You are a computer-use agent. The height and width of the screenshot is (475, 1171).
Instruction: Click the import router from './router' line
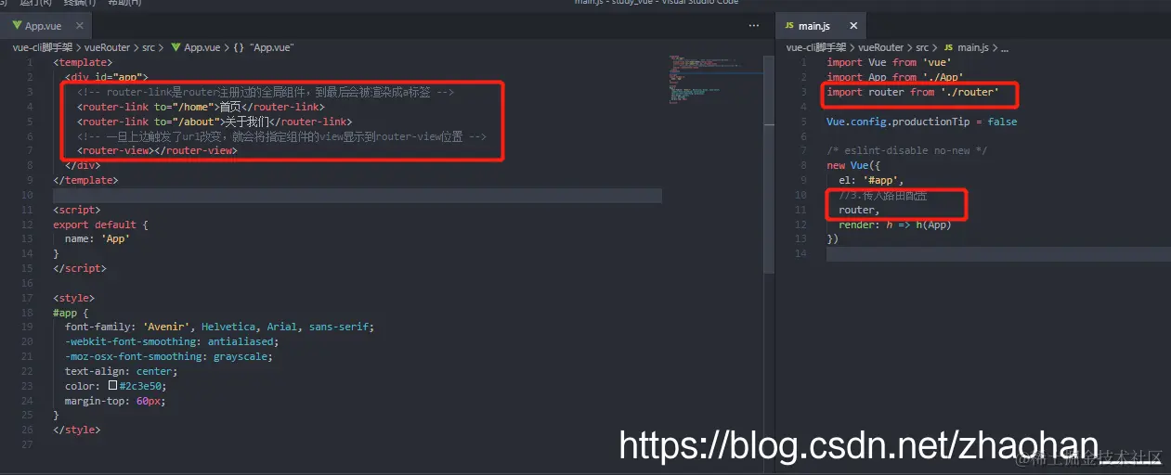913,92
